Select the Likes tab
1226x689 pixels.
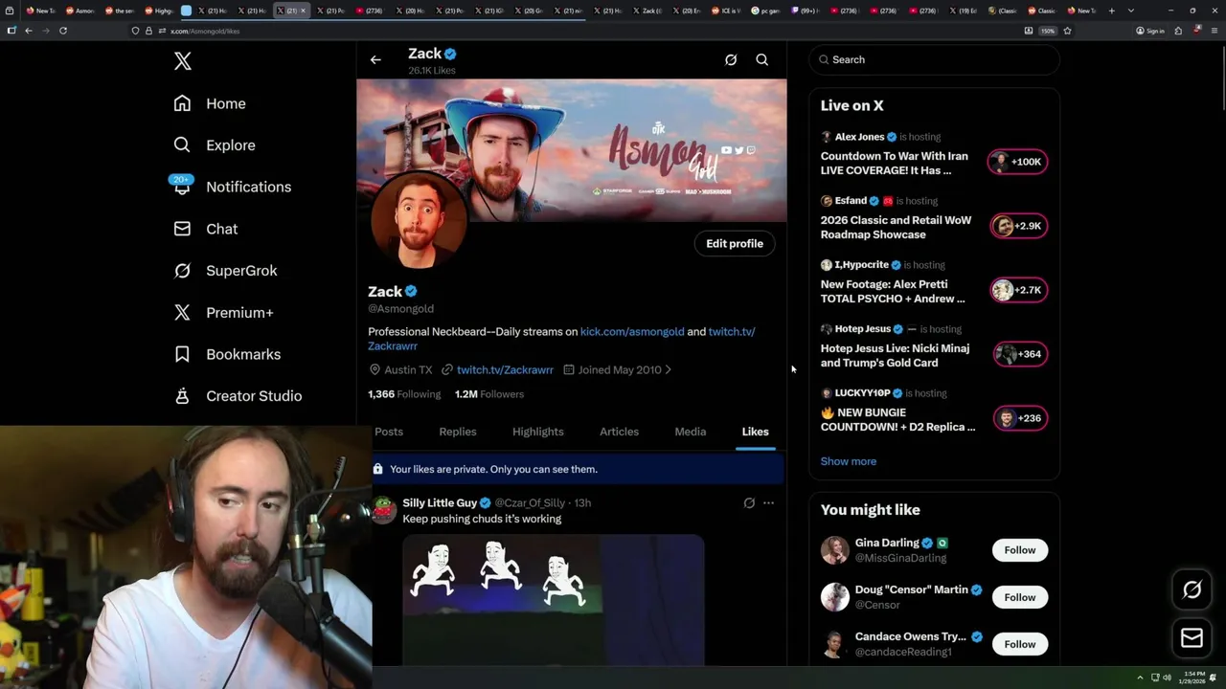tap(755, 432)
